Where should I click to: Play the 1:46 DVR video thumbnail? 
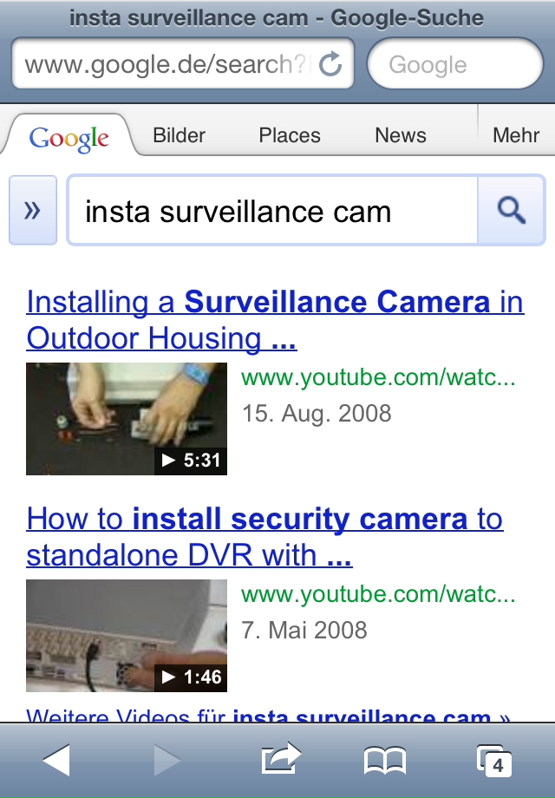(x=127, y=636)
